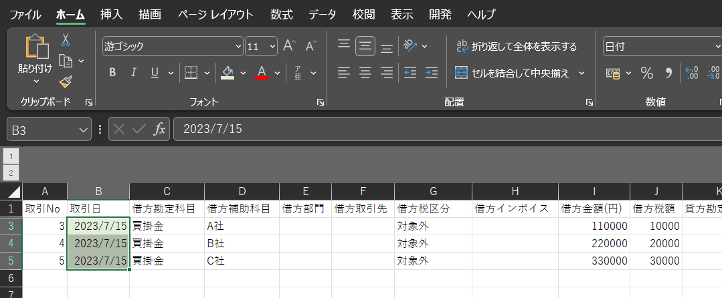Click the Comma Style icon
The image size is (722, 298).
(x=667, y=73)
